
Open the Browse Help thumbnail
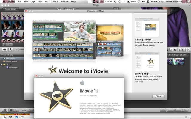point(147,62)
